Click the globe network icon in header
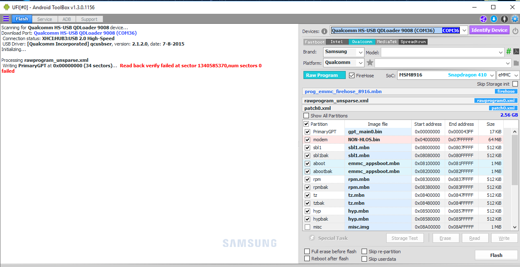Screen dimensions: 520x267 [483, 19]
